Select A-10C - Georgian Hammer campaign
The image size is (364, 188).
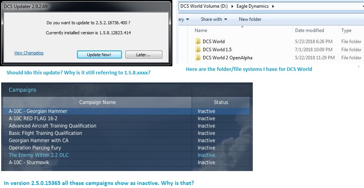126,111
